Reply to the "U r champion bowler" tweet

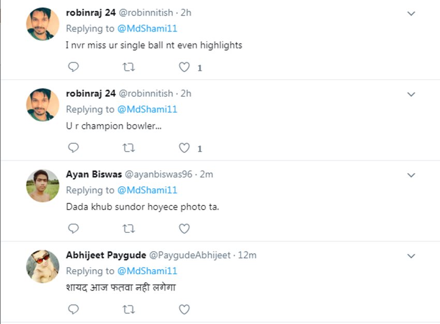(74, 148)
